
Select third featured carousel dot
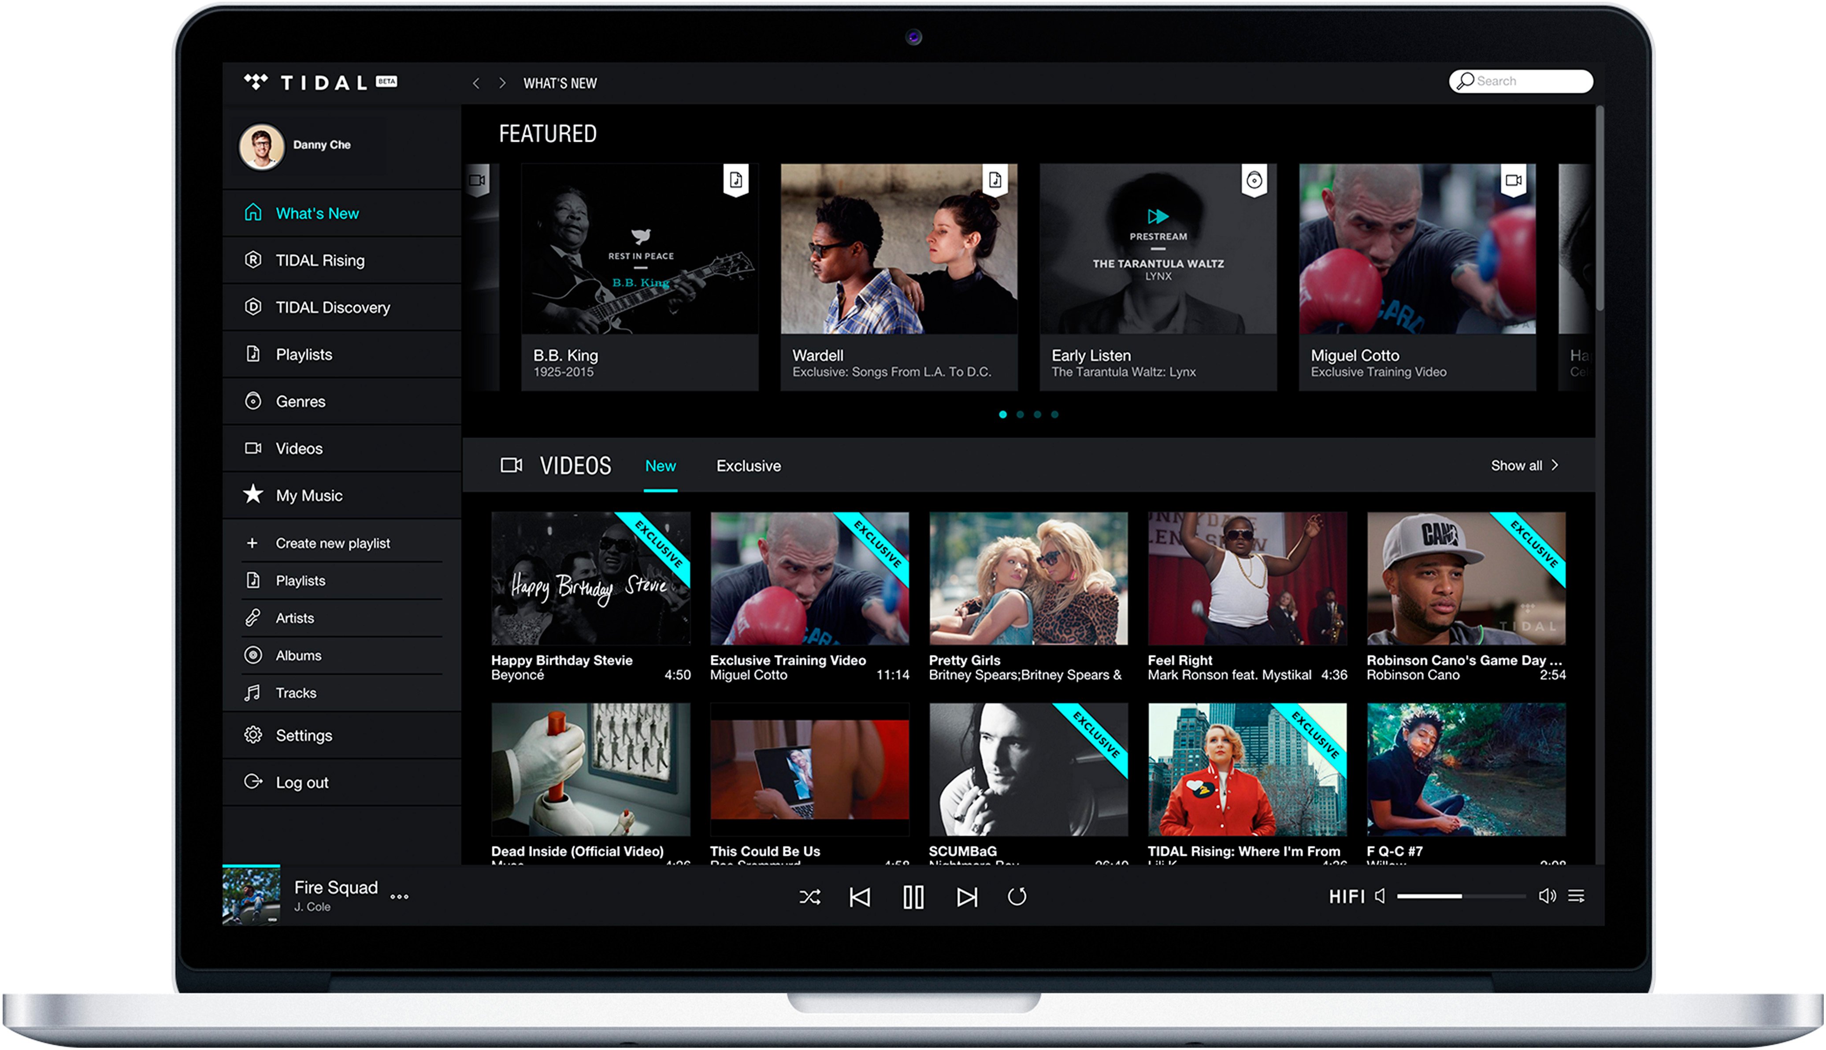[1037, 414]
